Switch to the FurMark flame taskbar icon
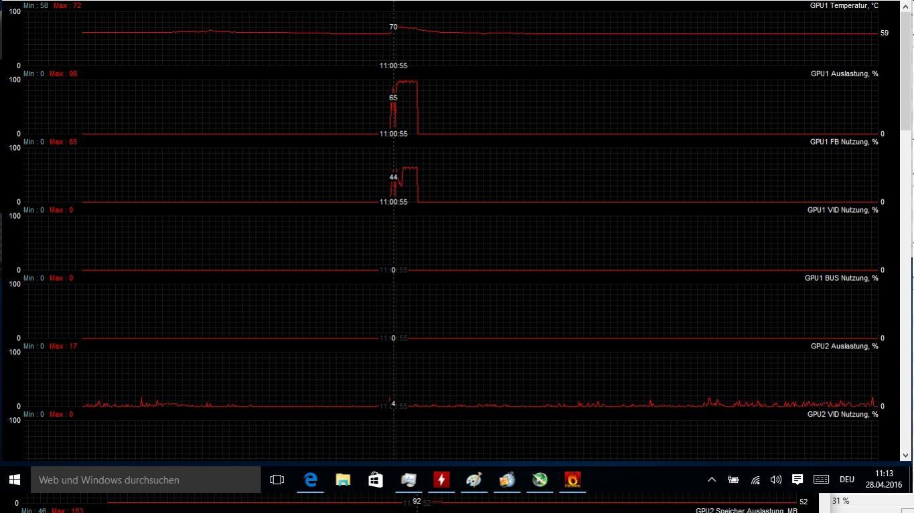Screen dimensions: 914x513 573,480
